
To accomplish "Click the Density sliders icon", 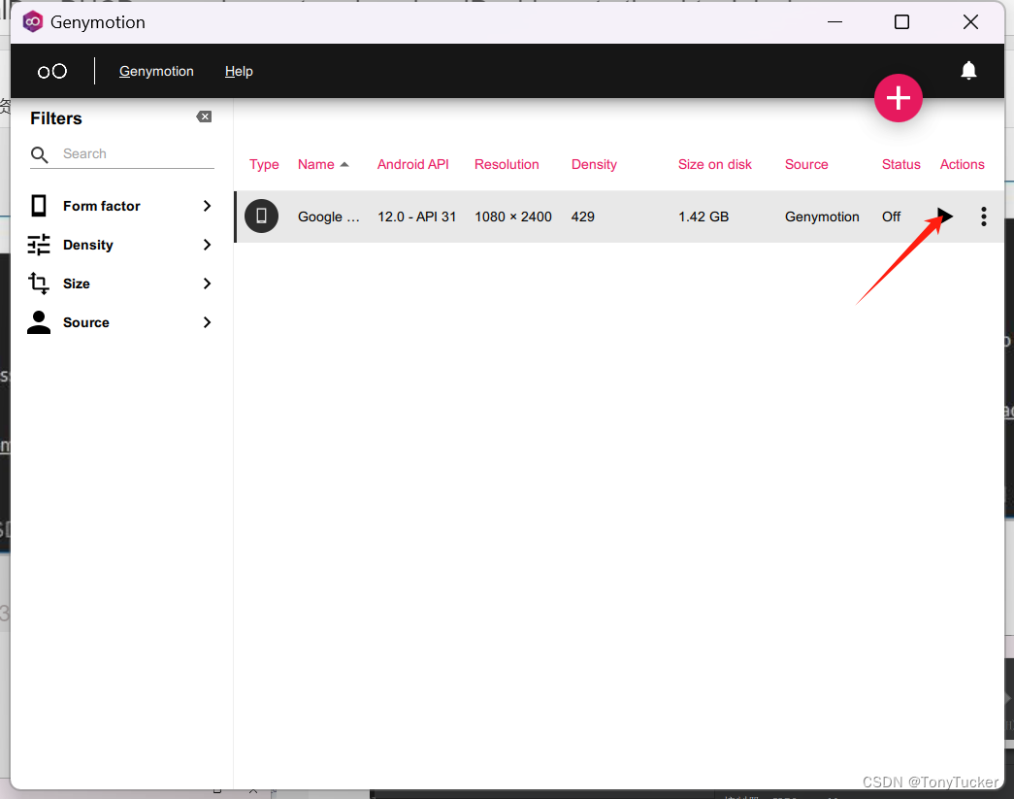I will point(39,245).
